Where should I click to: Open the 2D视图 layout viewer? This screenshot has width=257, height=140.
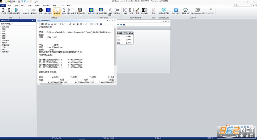click(x=3, y=11)
